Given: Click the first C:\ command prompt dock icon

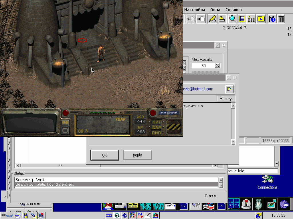Looking at the screenshot, I should click(183, 206).
